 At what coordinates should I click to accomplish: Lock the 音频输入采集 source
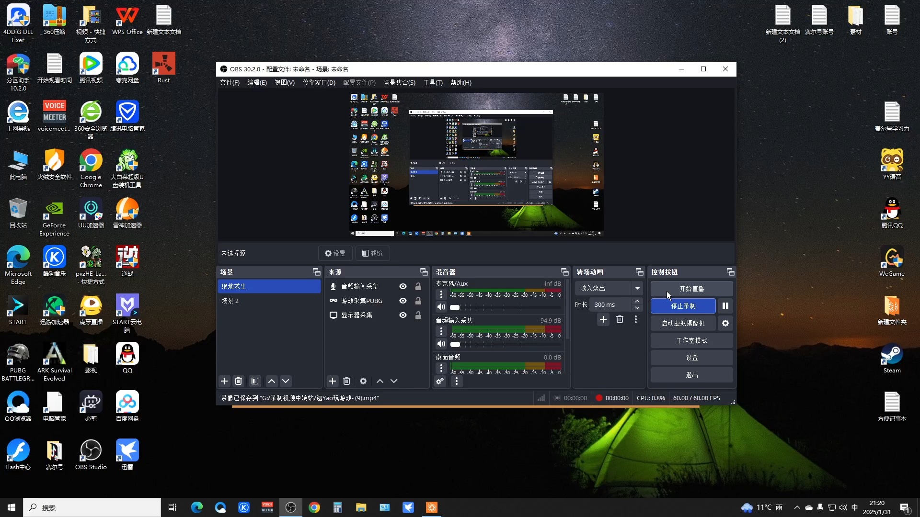click(418, 286)
